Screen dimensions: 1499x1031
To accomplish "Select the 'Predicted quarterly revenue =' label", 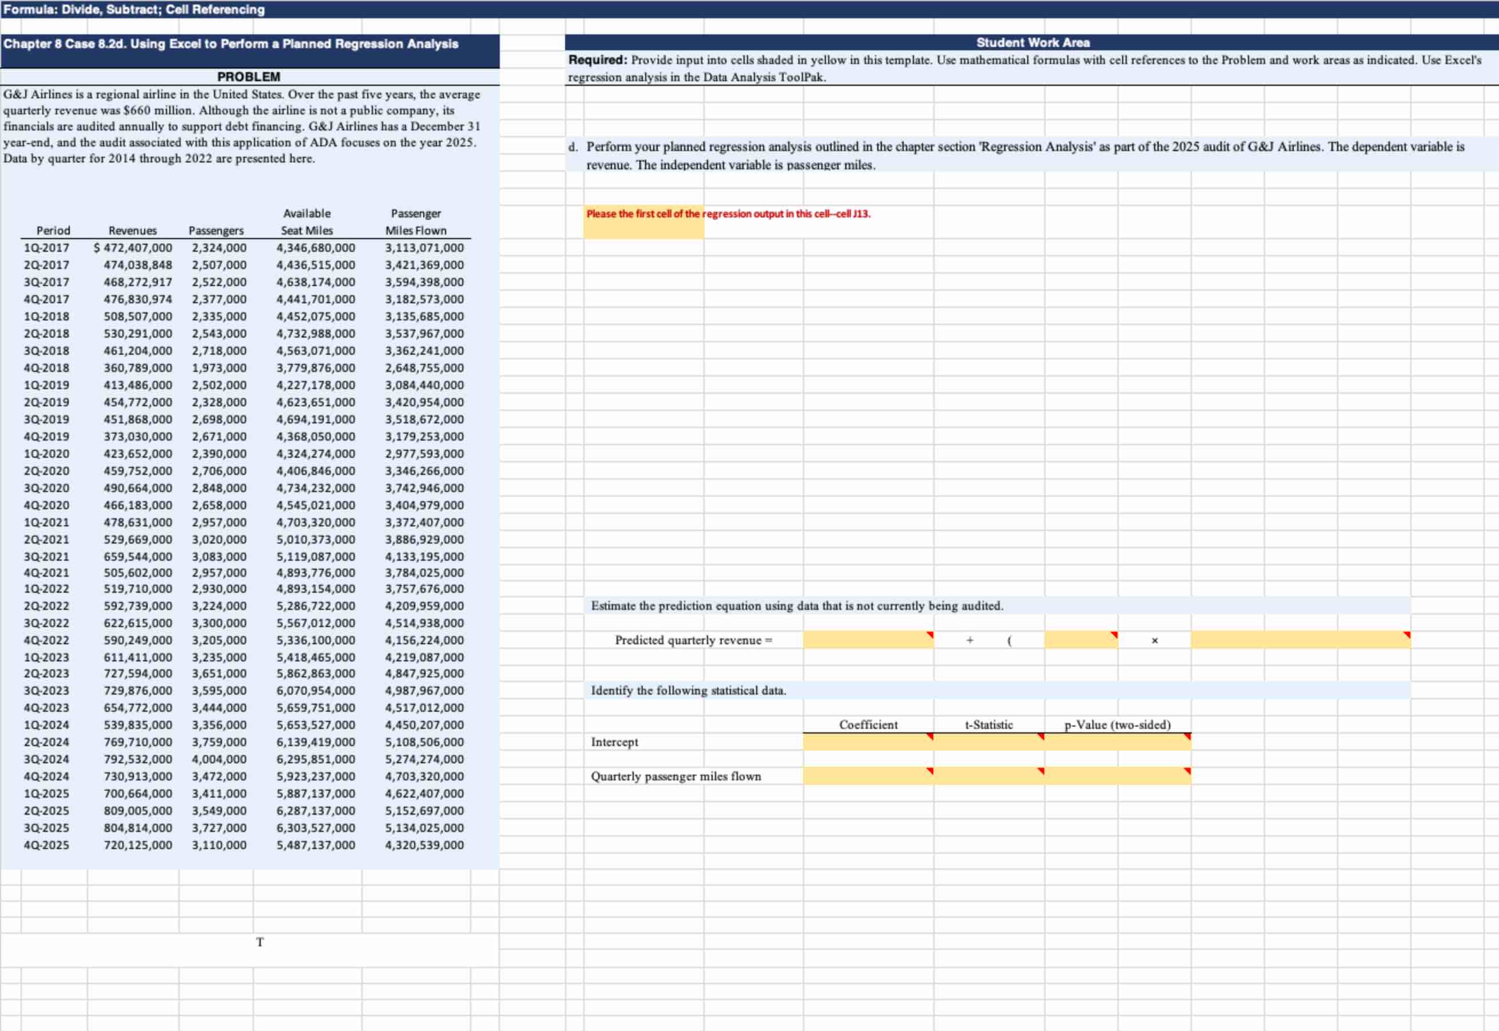I will (x=694, y=640).
